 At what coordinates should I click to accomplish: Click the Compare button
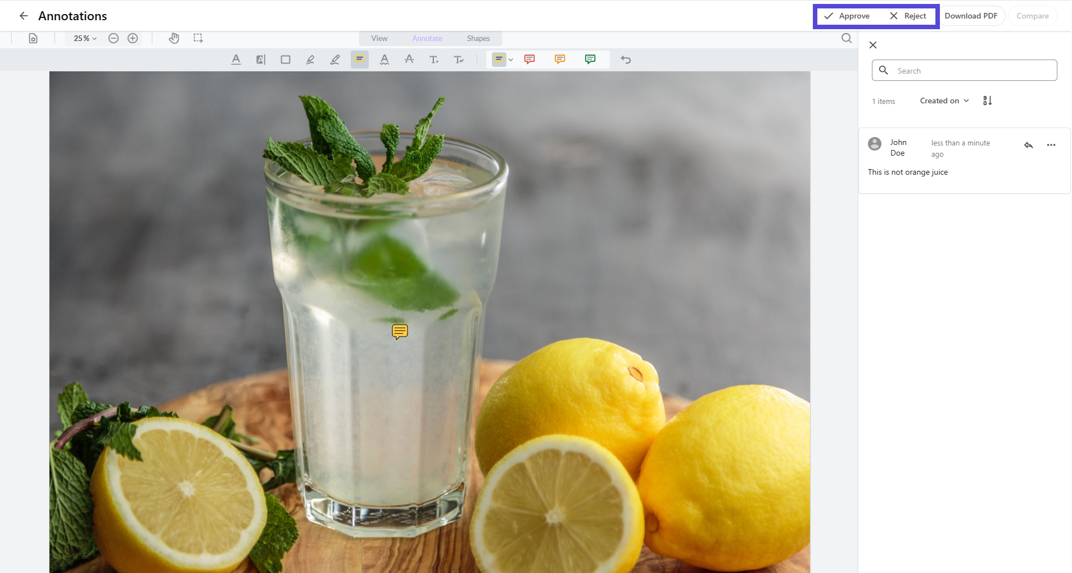[x=1033, y=16]
